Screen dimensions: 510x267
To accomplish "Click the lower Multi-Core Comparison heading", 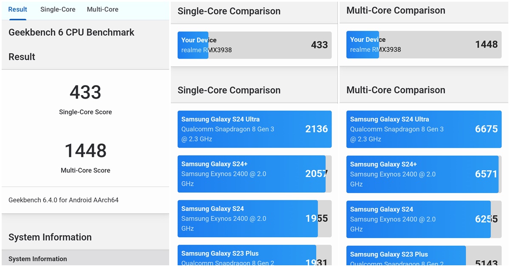I will 396,90.
